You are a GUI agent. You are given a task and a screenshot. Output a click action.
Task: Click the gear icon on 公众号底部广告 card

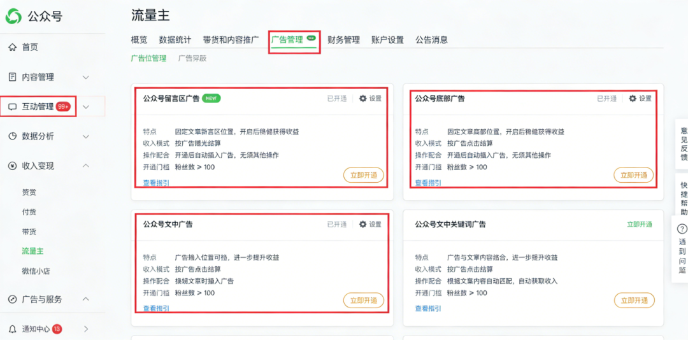(633, 99)
